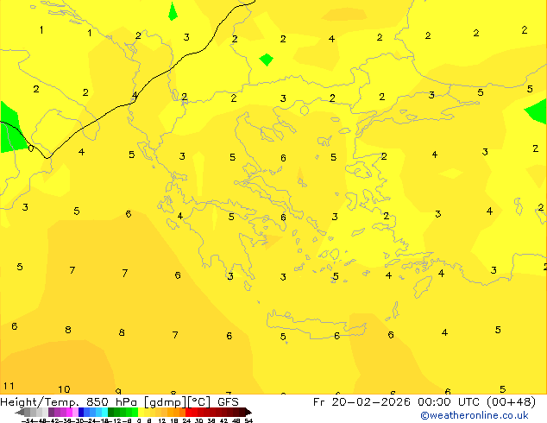Click the dark maroon right arrow end of legend
The width and height of the screenshot is (547, 423).
[x=248, y=412]
